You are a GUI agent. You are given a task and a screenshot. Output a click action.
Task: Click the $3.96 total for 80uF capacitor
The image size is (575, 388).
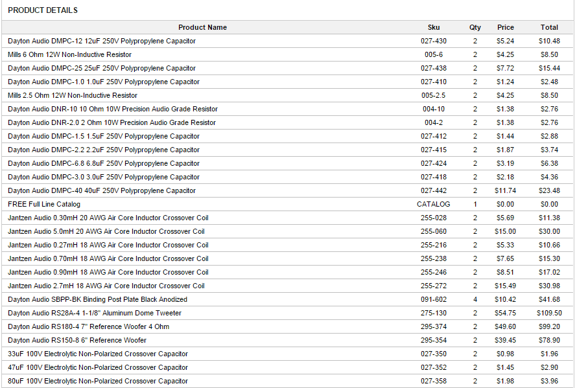(549, 381)
